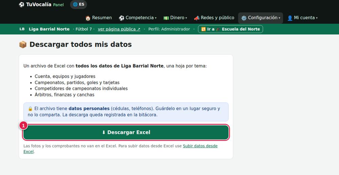Open the Configuración menu
Screen dimensions: 339x175
pos(260,18)
